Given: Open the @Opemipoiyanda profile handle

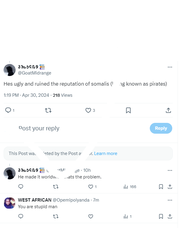Looking at the screenshot, I should [x=71, y=200].
